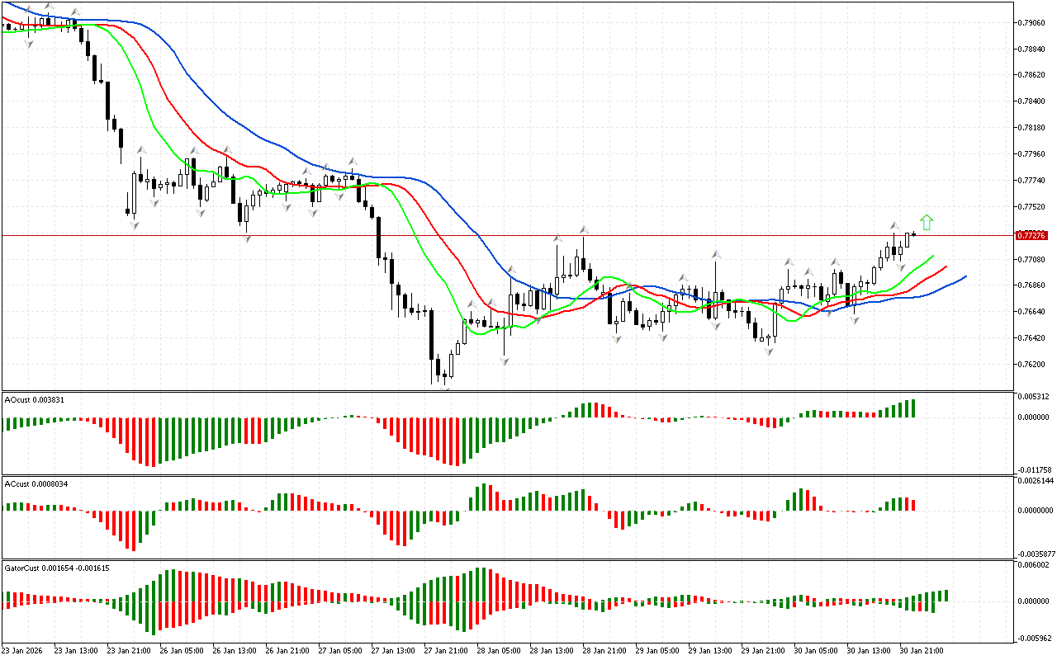
Task: Click the right end of the green Alligator line
Action: point(932,257)
